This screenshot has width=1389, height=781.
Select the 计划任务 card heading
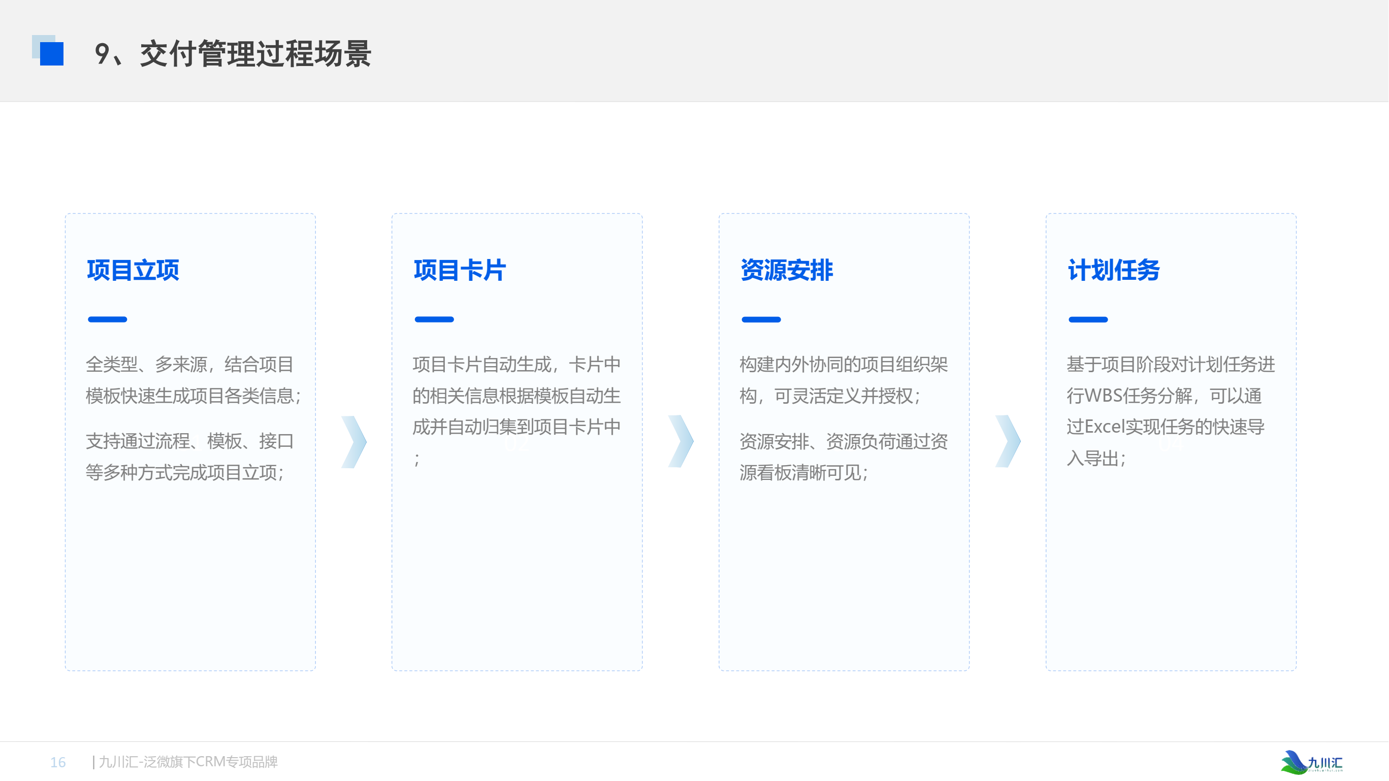coord(1113,270)
